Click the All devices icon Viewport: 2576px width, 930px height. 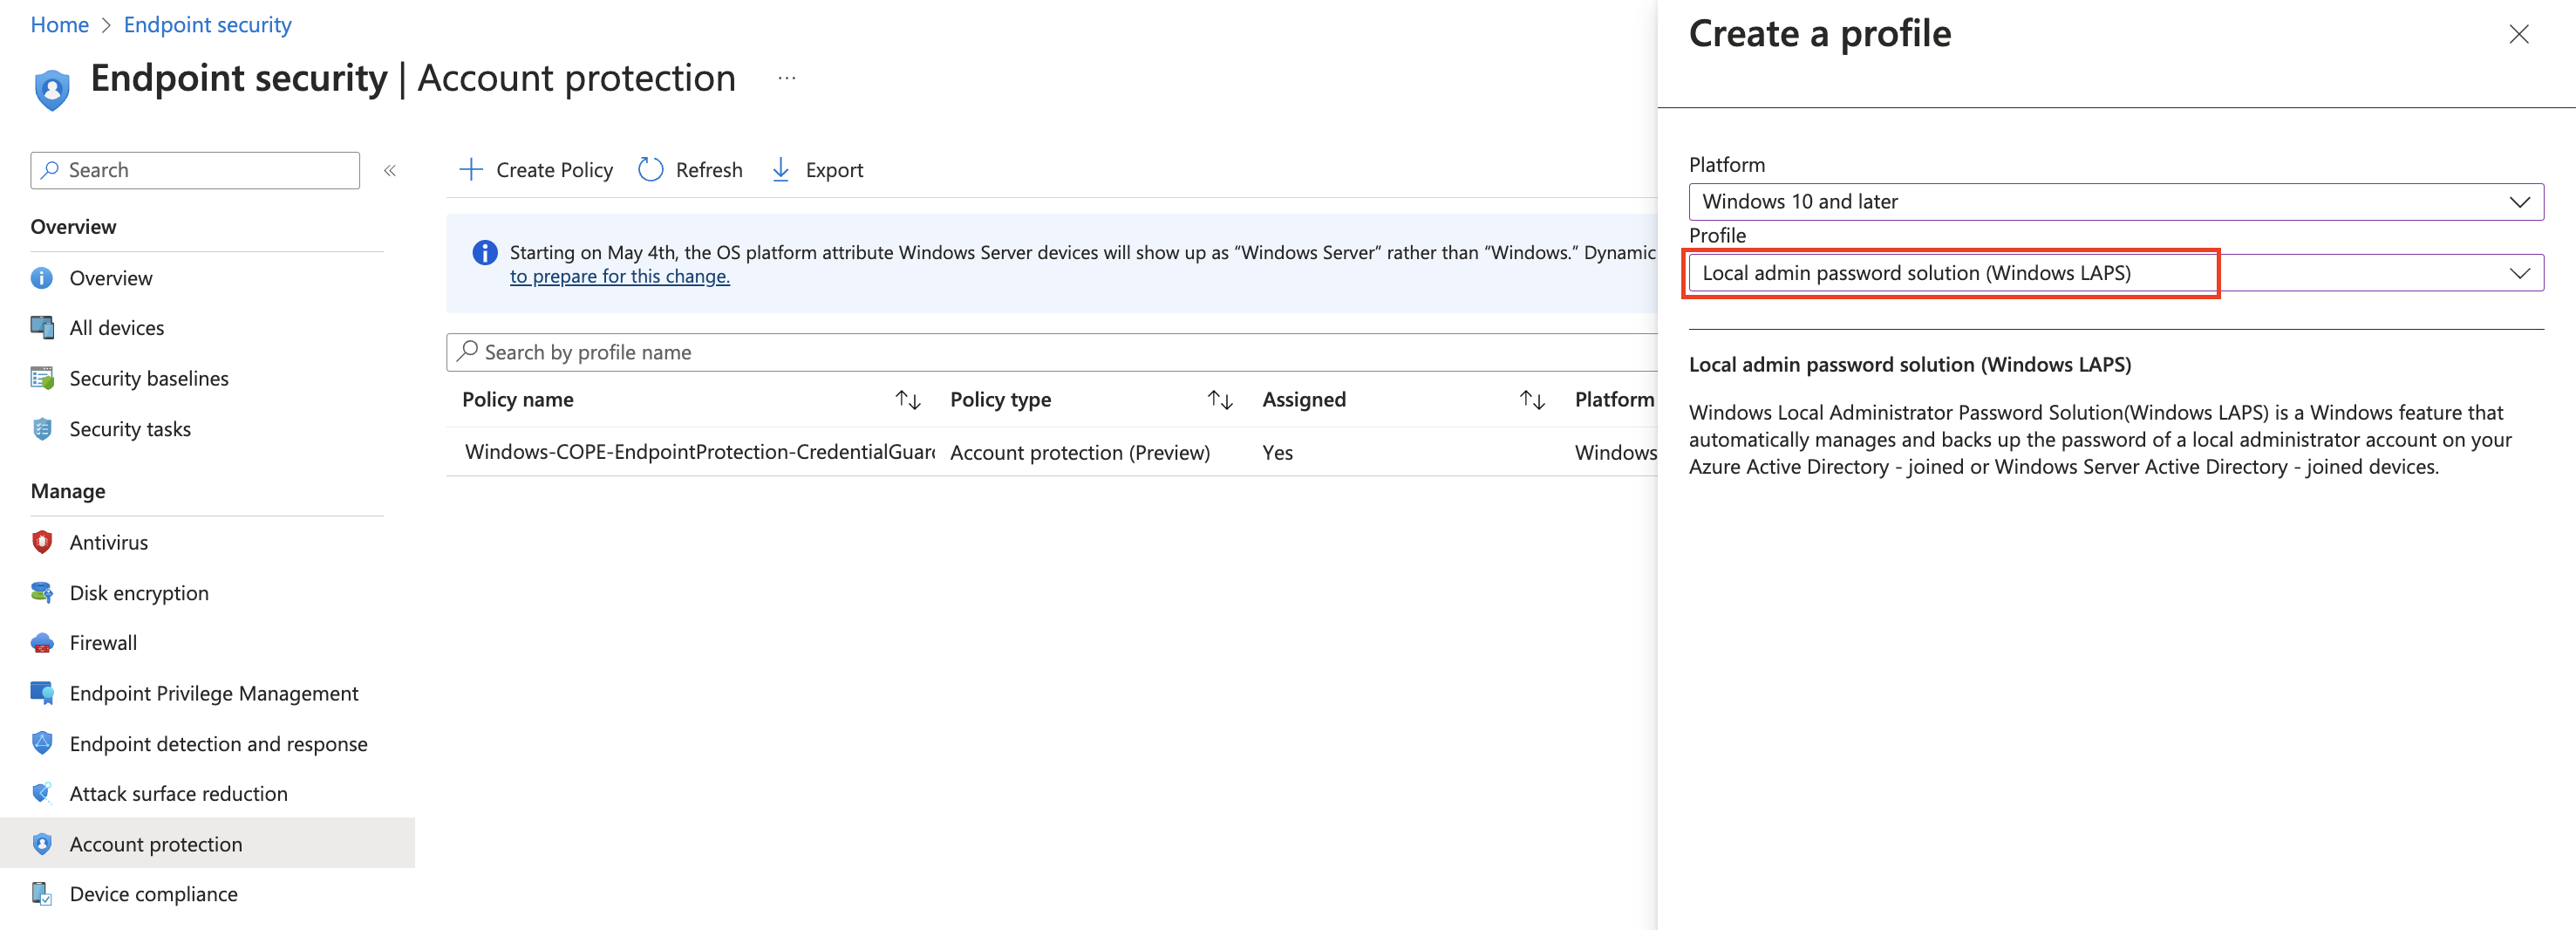coord(42,328)
